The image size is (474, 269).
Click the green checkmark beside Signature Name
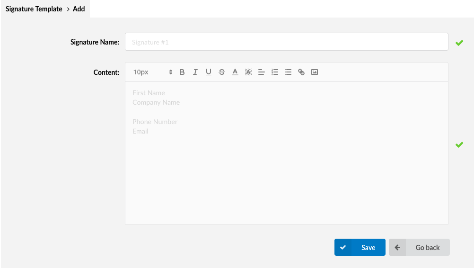pos(459,43)
